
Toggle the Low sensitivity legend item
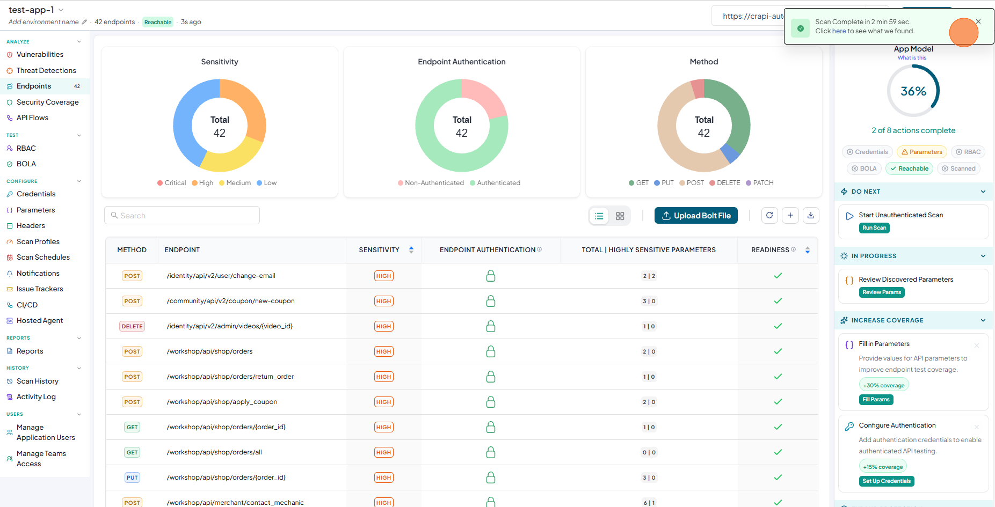pyautogui.click(x=267, y=183)
